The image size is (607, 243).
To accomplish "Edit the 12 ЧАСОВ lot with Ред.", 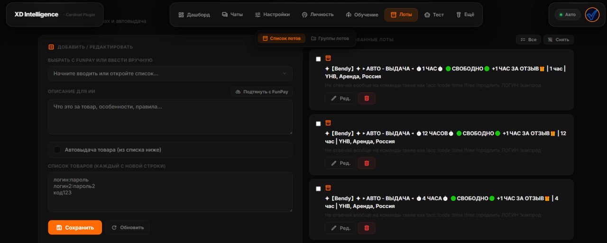I will click(340, 163).
